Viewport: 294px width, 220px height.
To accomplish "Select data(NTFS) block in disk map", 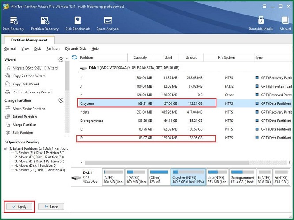I will pyautogui.click(x=217, y=177).
